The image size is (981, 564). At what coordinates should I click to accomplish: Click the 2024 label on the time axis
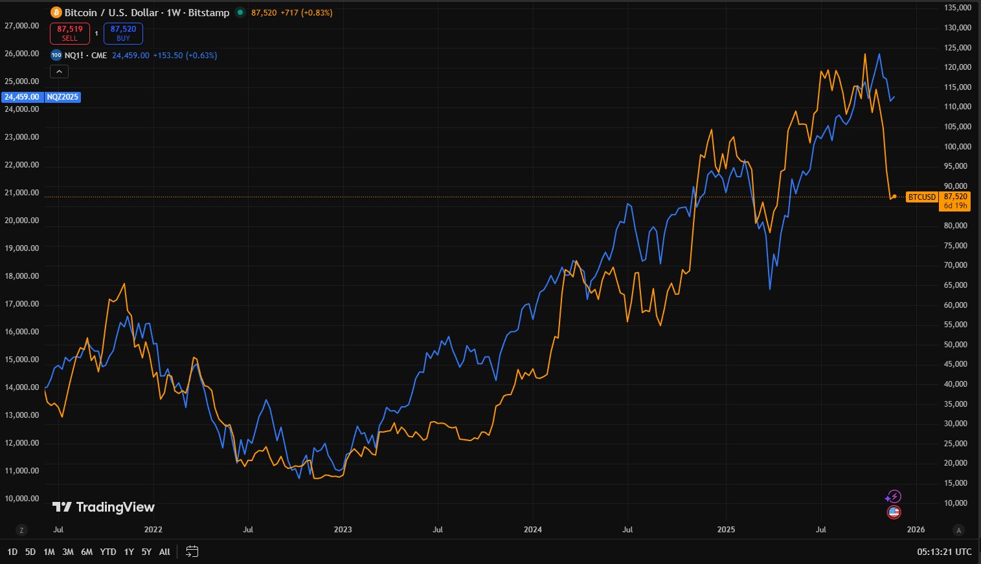[x=533, y=530]
